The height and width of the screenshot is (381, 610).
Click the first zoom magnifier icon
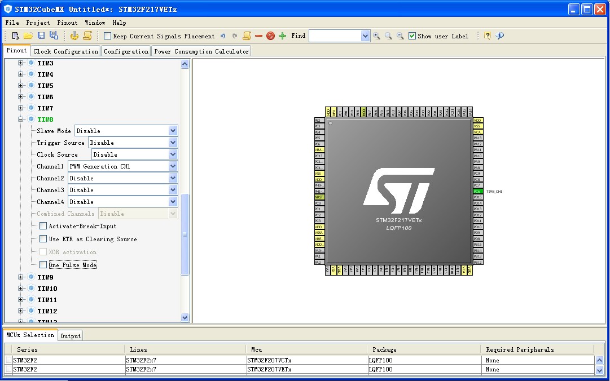[x=376, y=36]
